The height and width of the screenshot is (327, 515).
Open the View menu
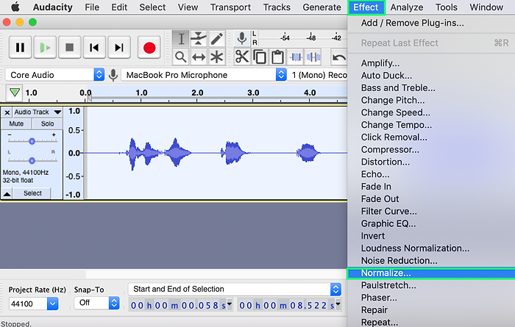click(x=188, y=7)
